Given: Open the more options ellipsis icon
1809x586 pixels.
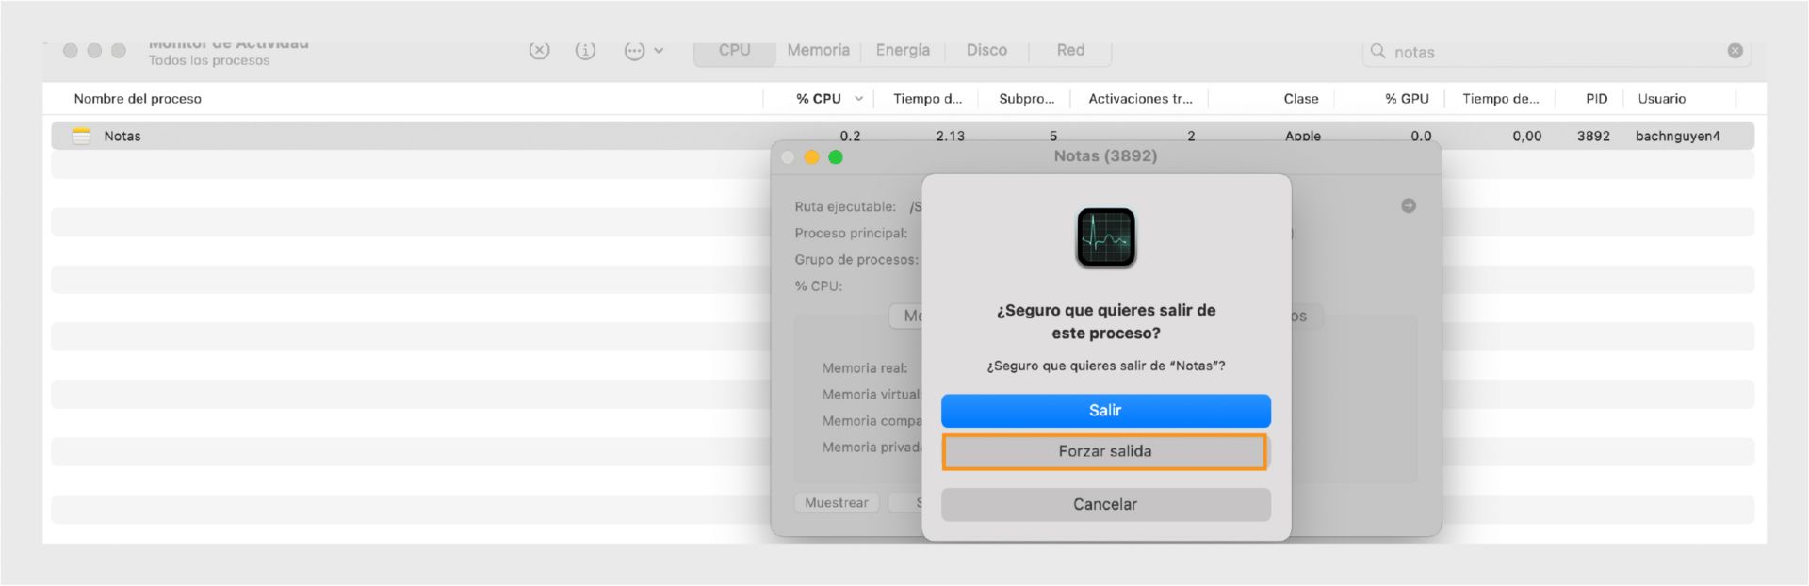Looking at the screenshot, I should (x=634, y=51).
